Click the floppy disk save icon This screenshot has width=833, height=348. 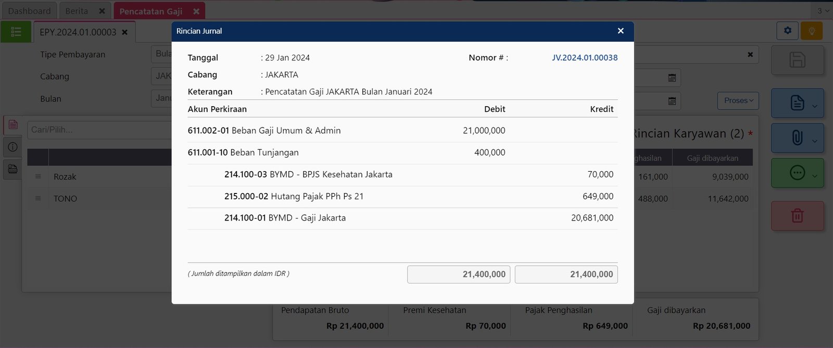click(797, 60)
